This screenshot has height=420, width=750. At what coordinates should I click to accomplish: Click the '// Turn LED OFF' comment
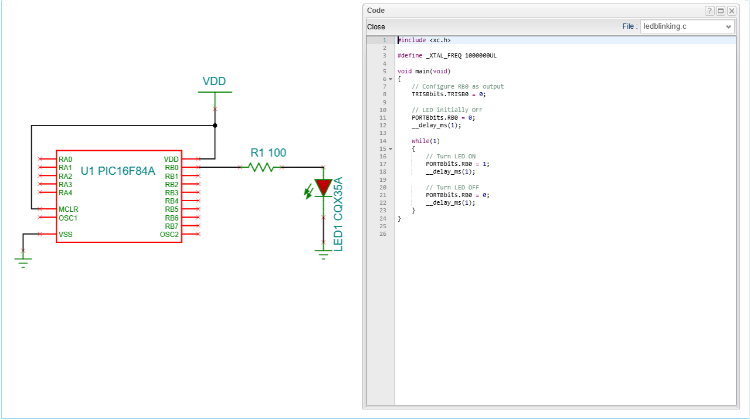452,188
